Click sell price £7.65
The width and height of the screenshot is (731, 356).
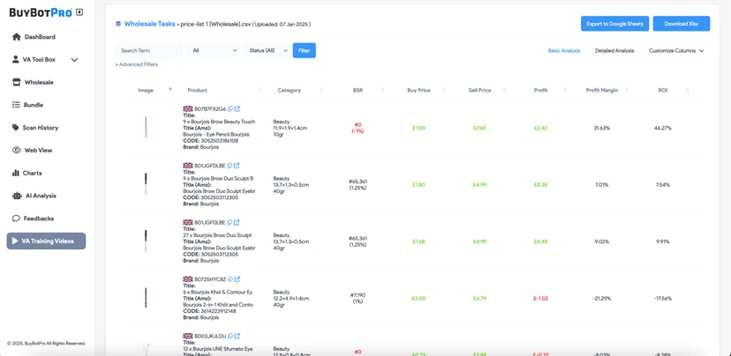479,128
